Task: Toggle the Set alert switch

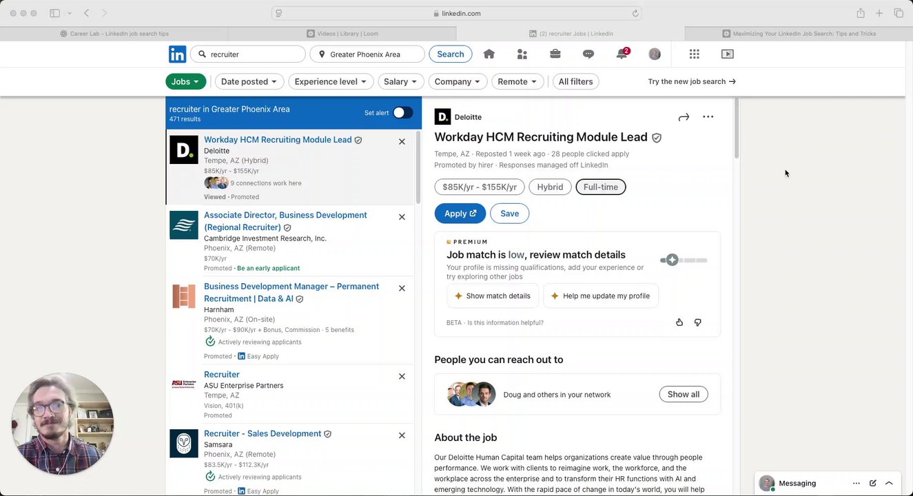Action: tap(403, 113)
